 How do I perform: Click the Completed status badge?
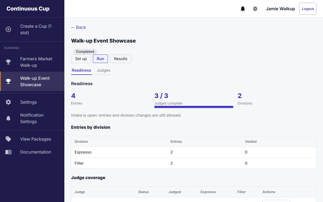click(85, 51)
